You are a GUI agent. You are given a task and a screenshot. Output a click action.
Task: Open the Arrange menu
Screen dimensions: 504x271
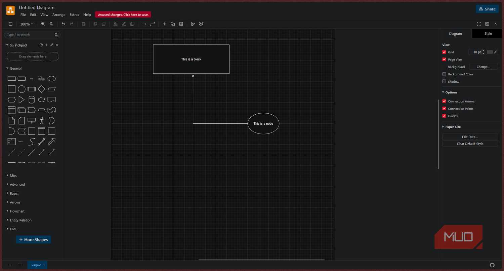click(x=59, y=15)
